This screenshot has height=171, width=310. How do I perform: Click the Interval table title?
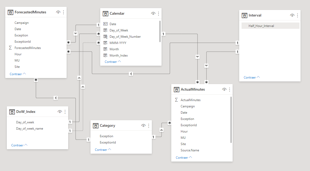255,15
